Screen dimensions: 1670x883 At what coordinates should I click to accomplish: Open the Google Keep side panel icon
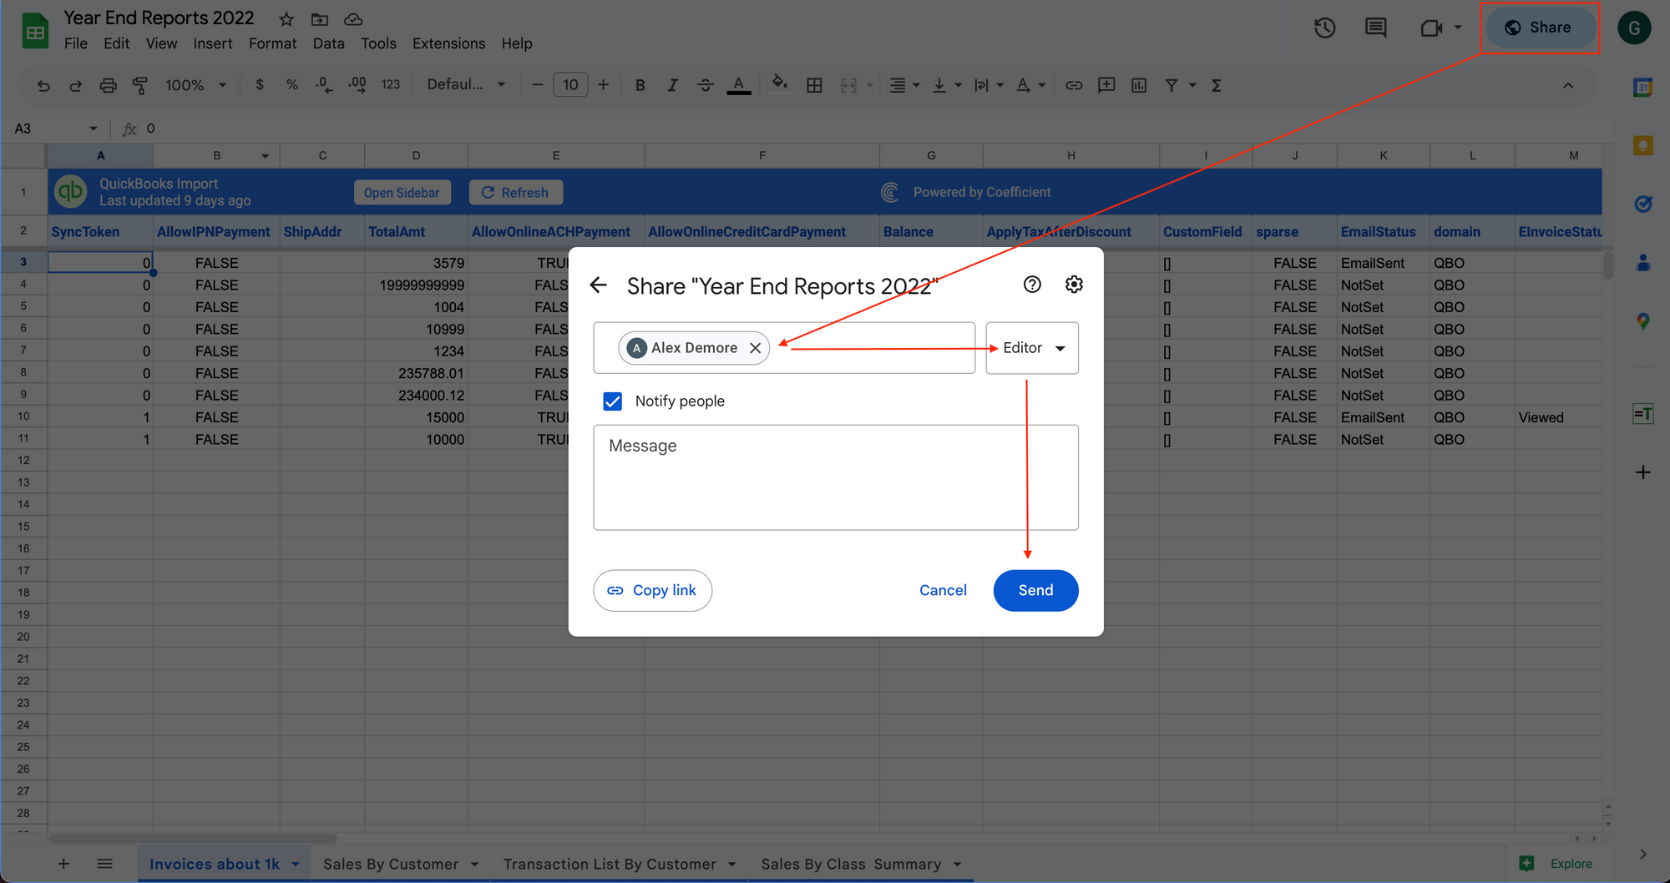(1642, 146)
